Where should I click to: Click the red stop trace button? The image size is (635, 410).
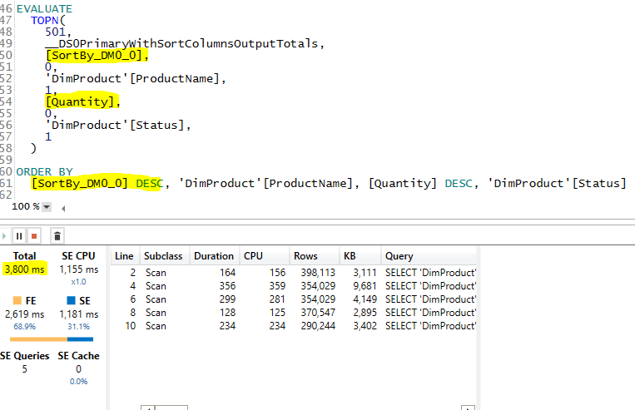click(34, 236)
